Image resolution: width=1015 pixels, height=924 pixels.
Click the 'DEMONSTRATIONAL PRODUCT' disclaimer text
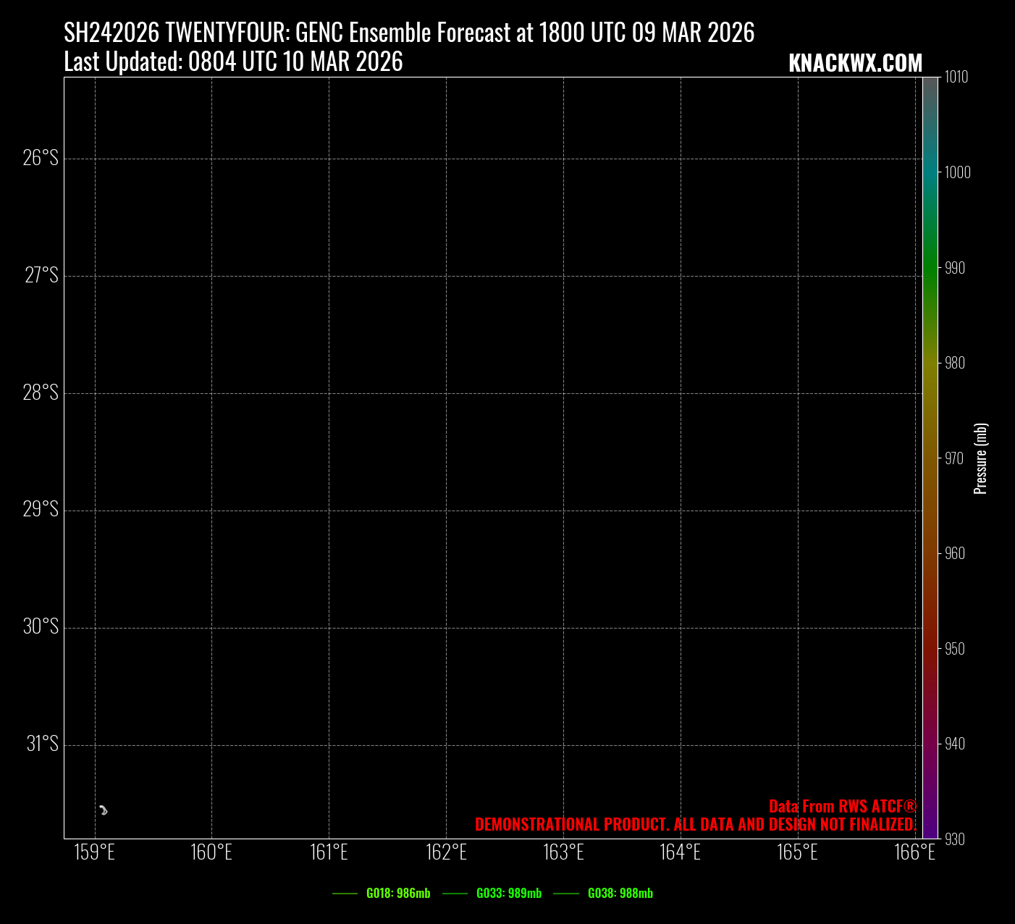point(695,825)
